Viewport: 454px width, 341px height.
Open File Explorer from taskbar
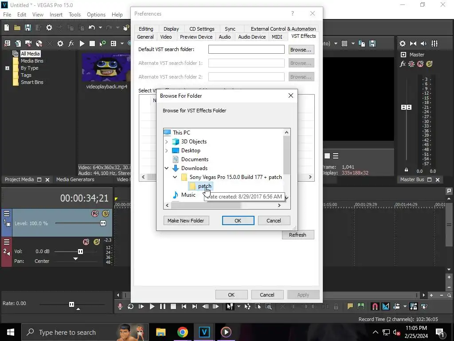point(160,332)
